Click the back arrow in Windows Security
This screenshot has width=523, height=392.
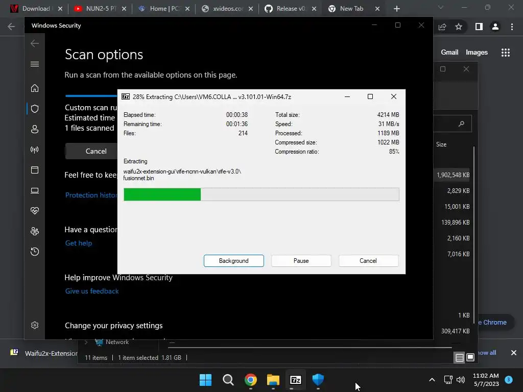35,43
